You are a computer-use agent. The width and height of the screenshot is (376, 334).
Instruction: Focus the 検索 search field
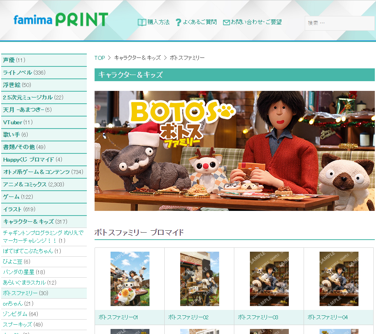340,23
